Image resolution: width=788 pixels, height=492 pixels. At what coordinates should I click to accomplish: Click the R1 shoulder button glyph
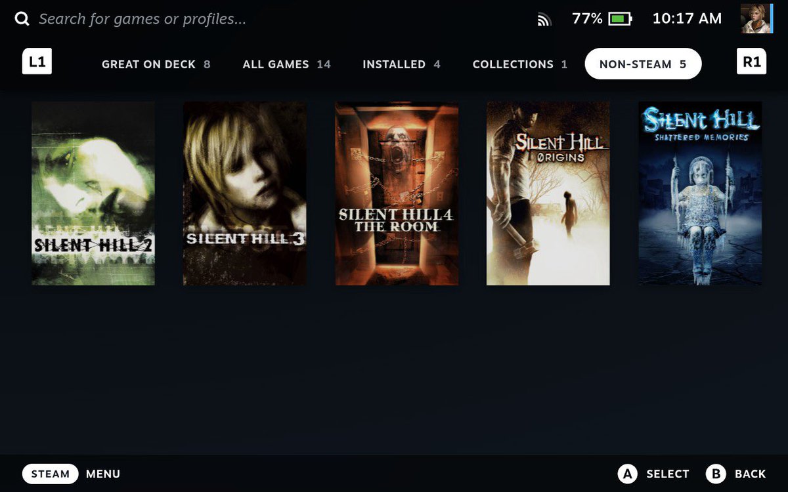point(751,62)
